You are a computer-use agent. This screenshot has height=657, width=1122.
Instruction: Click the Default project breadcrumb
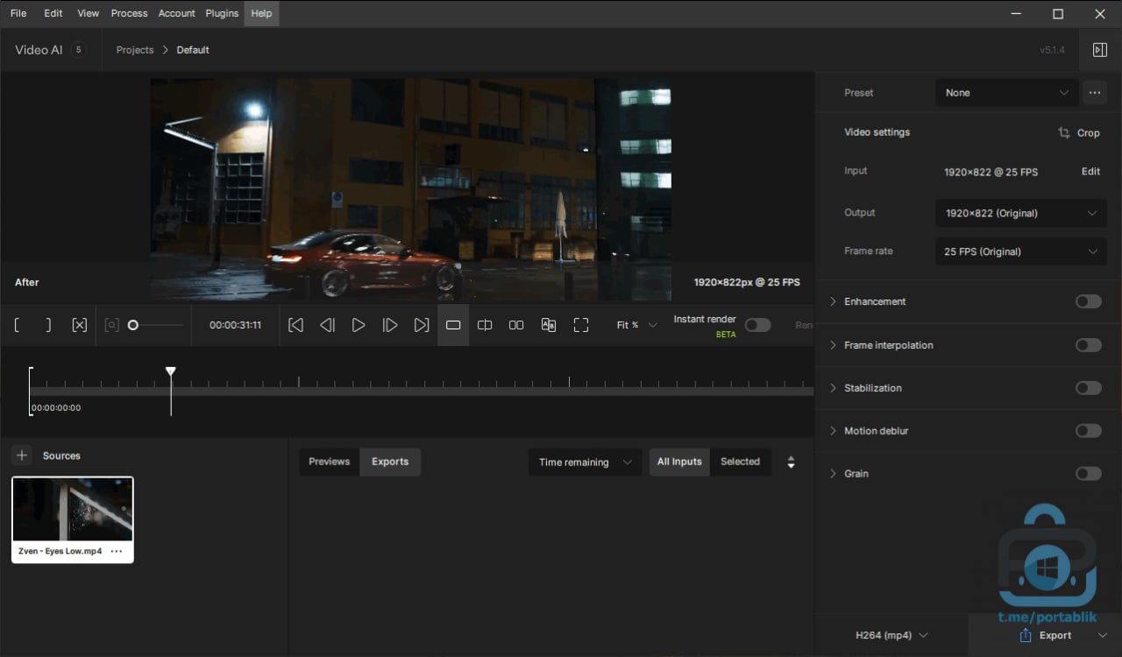pyautogui.click(x=193, y=50)
